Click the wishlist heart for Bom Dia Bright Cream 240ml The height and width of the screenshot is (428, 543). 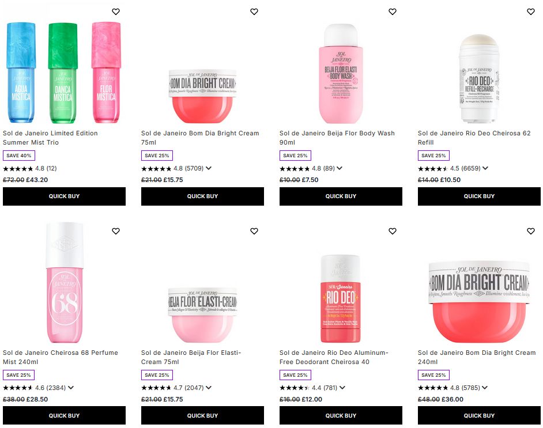click(531, 231)
